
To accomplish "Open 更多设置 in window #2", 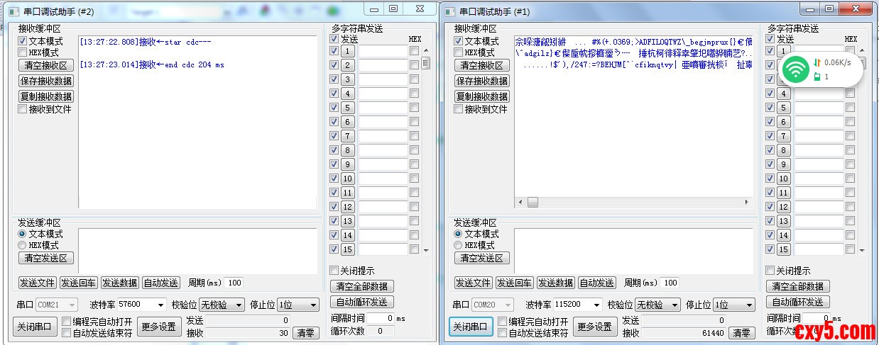I will 159,327.
